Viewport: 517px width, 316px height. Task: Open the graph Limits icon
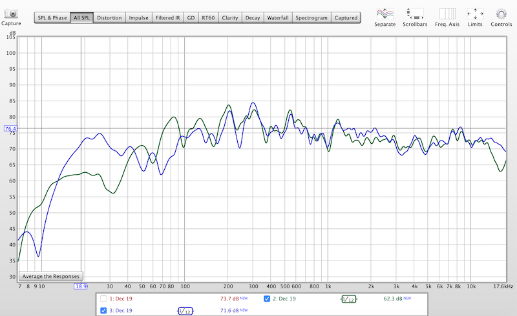(475, 12)
